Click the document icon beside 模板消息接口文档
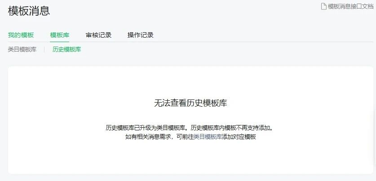This screenshot has height=181, width=376. point(324,6)
